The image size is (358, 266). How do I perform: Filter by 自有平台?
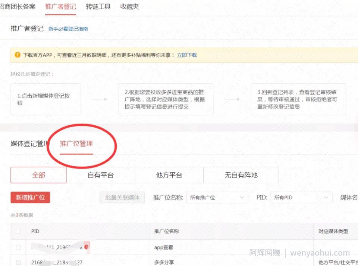(100, 175)
